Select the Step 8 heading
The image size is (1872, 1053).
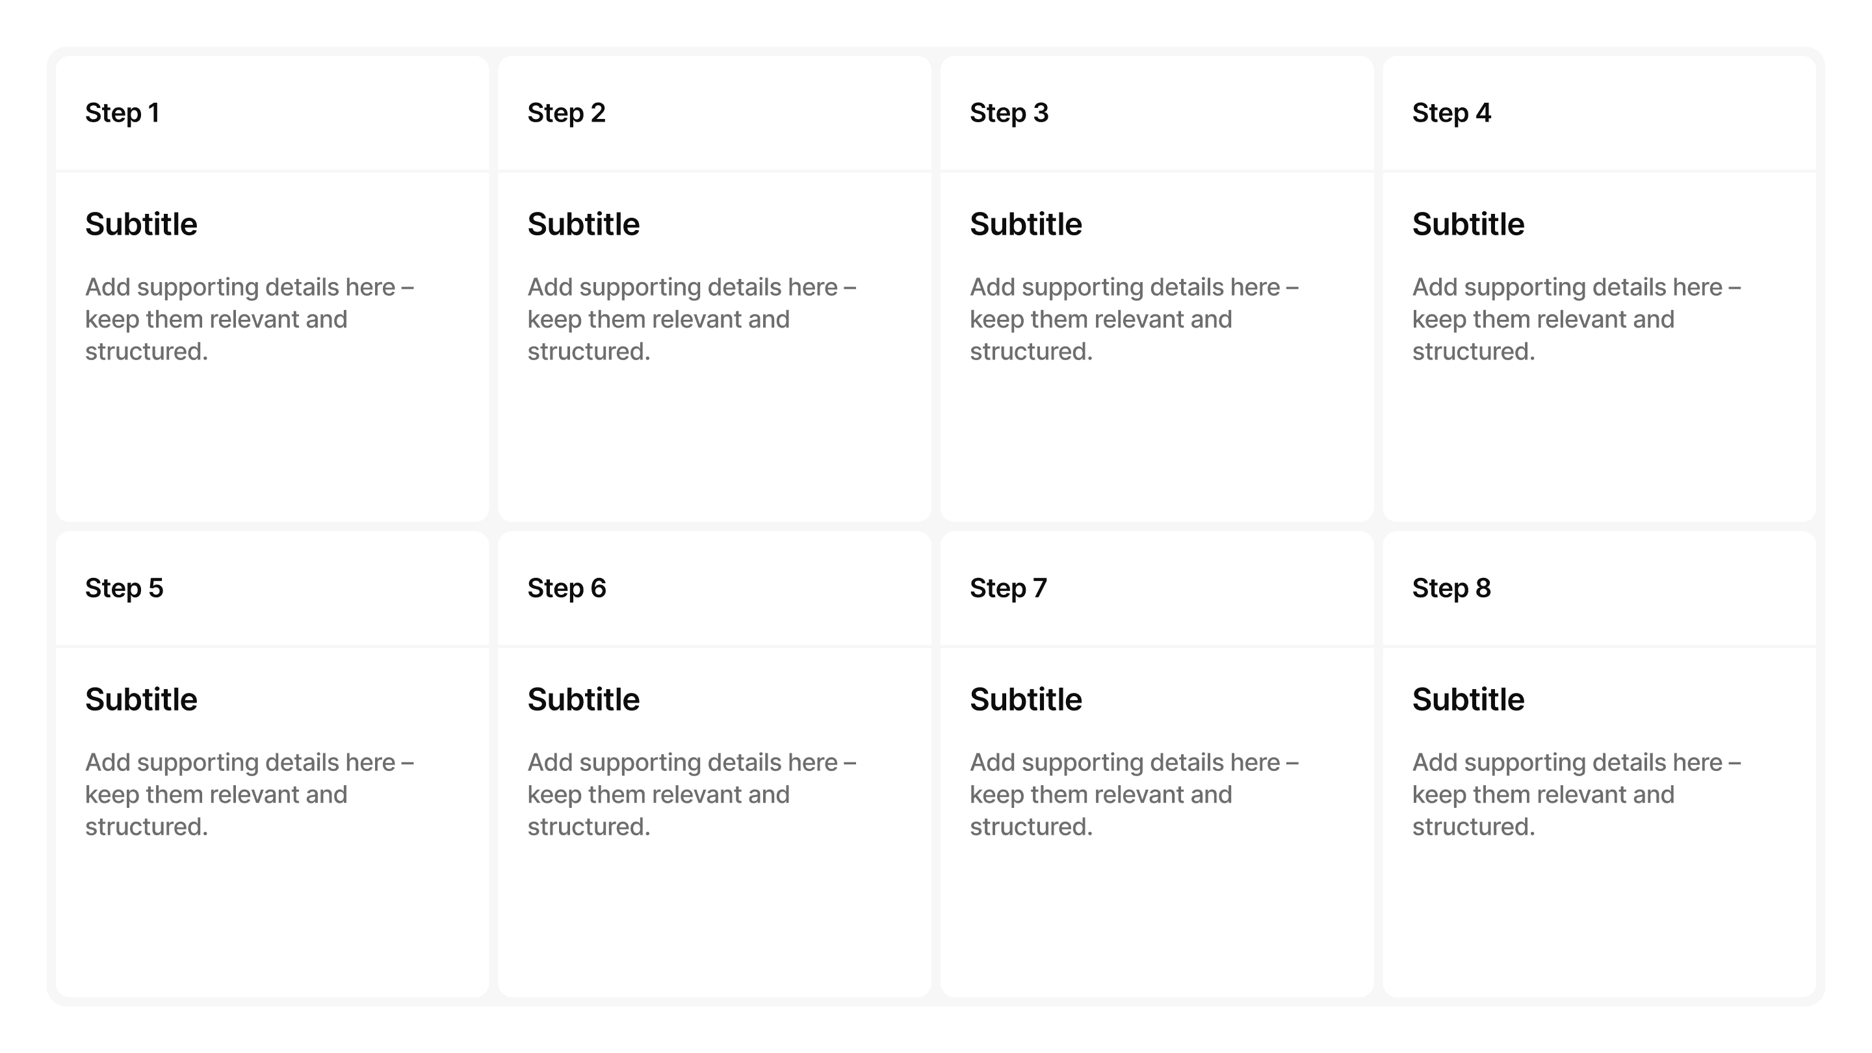(1451, 589)
